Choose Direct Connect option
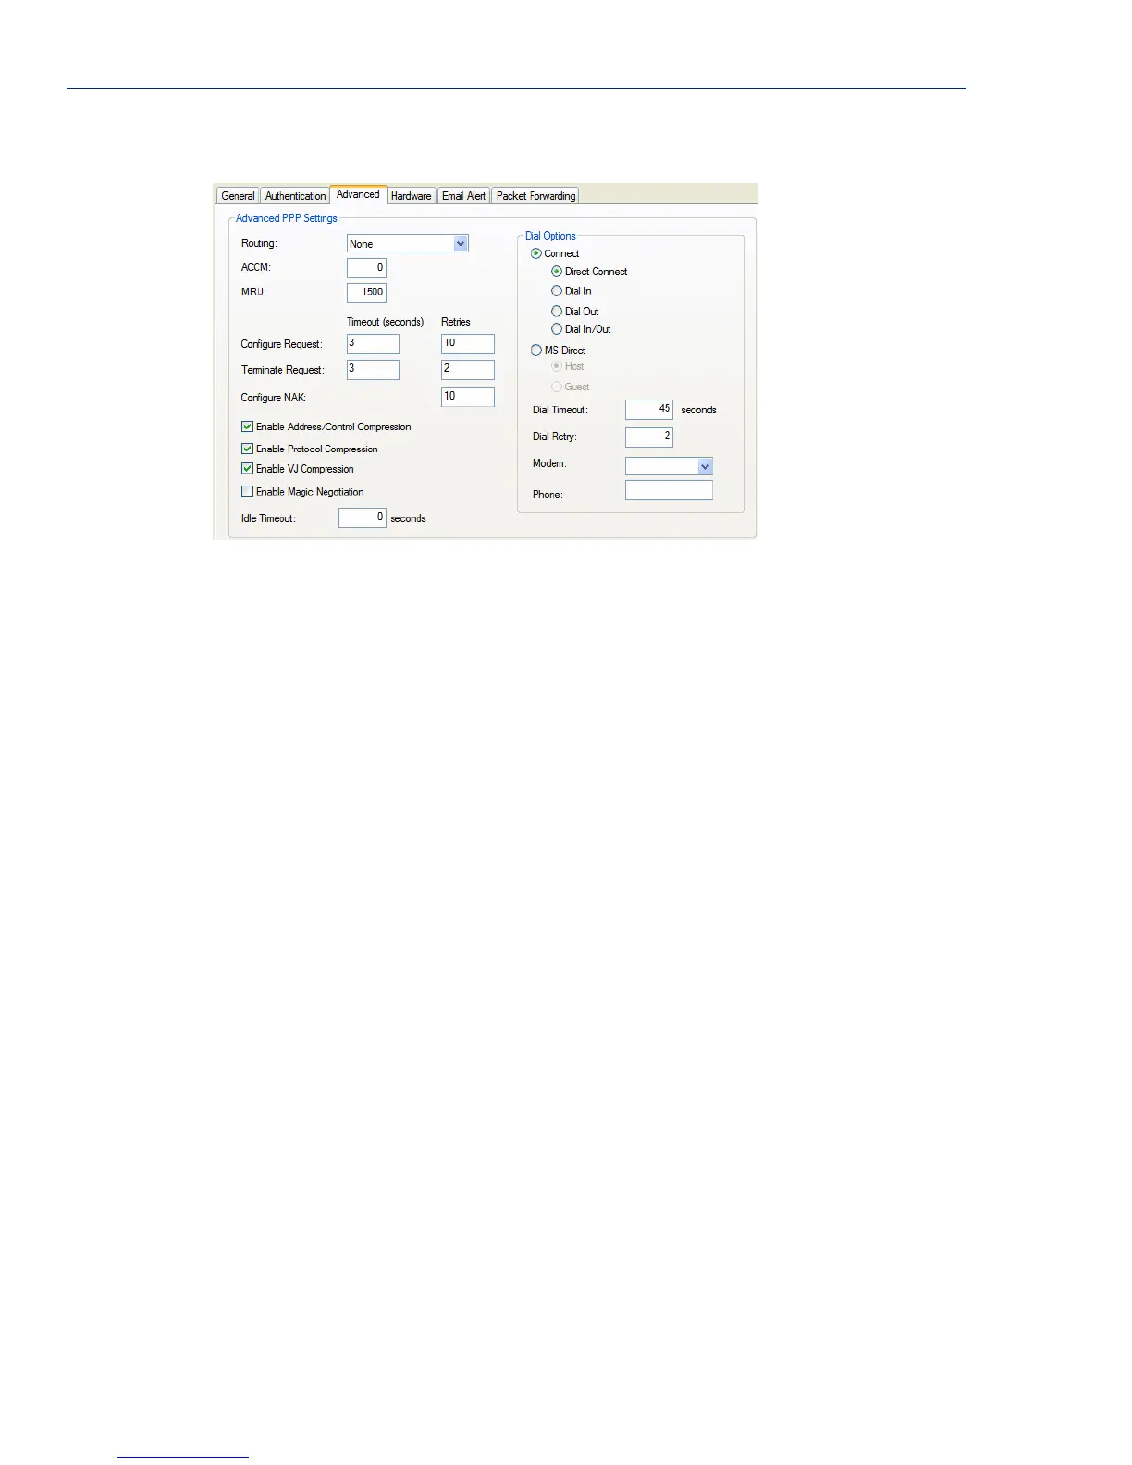This screenshot has width=1132, height=1465. tap(557, 271)
